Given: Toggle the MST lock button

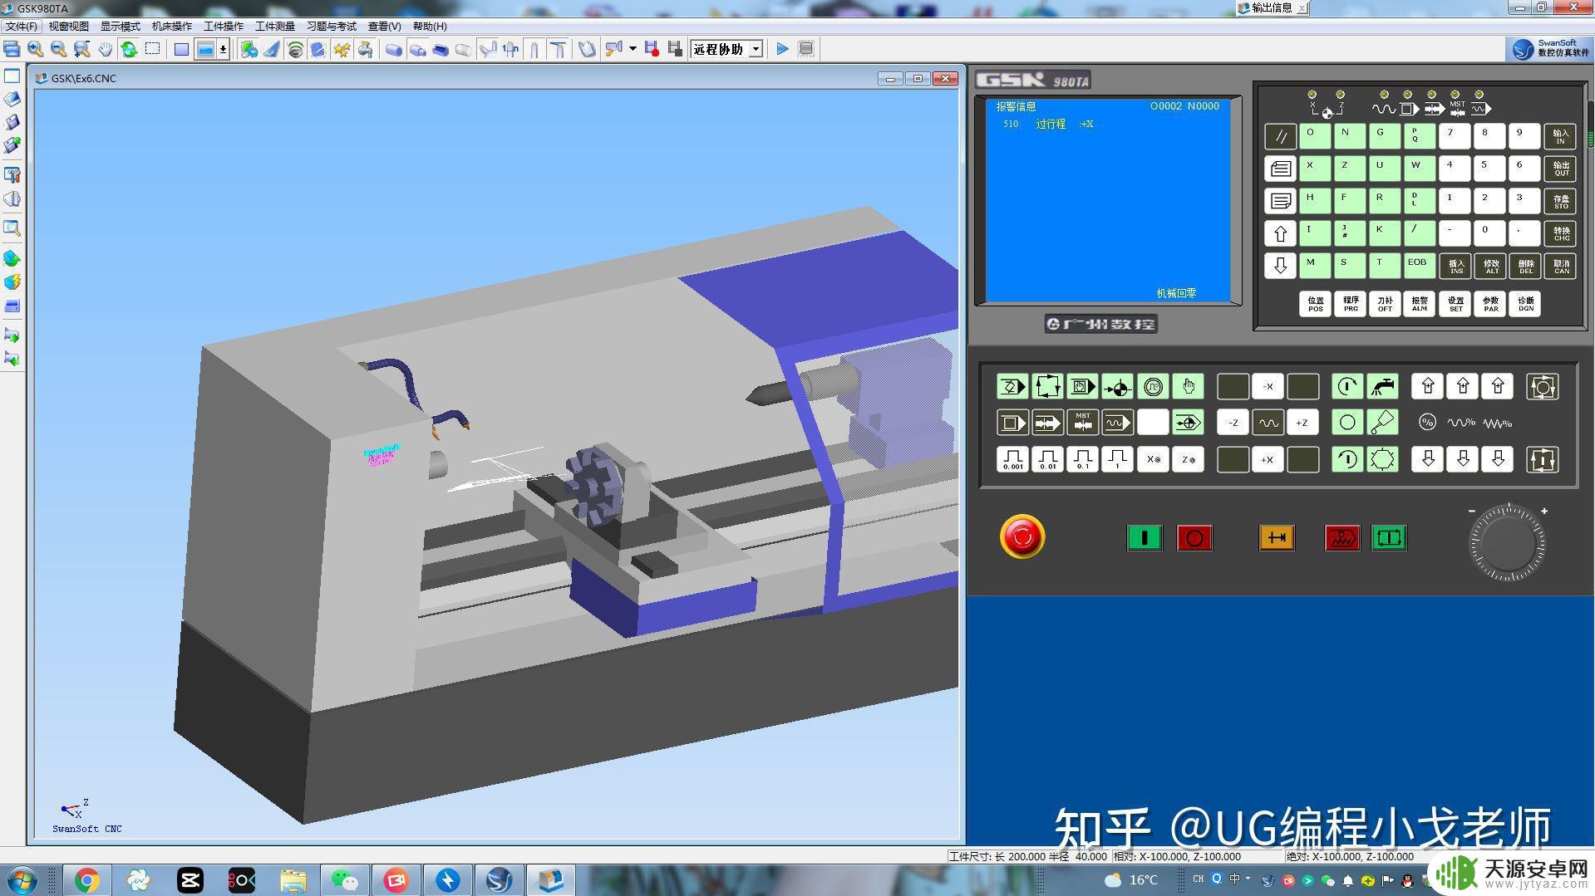Looking at the screenshot, I should tap(1082, 423).
